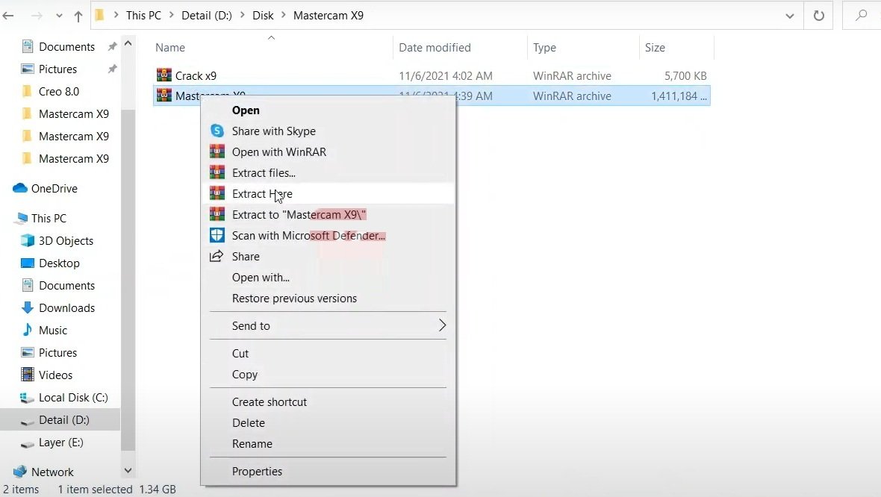Click the up-arrow navigation icon
The image size is (881, 497).
[x=78, y=16]
